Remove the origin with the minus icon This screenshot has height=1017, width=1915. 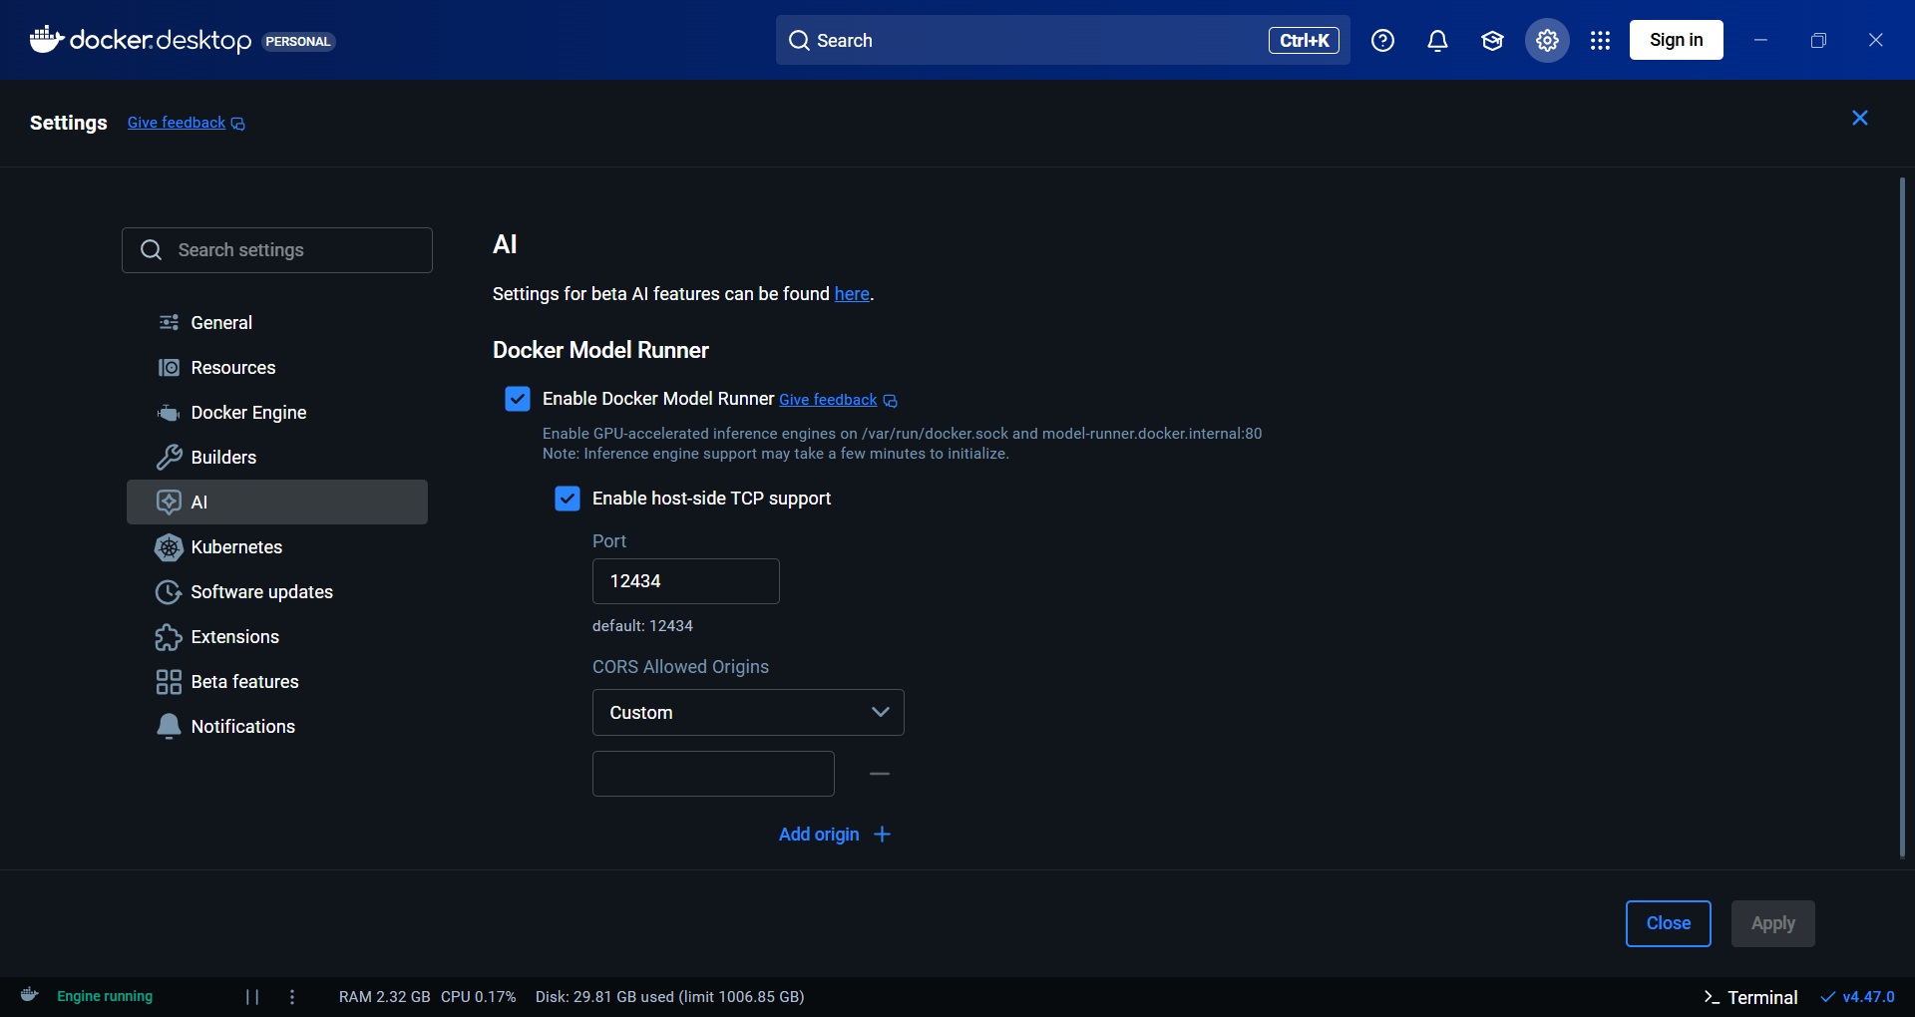pyautogui.click(x=880, y=774)
